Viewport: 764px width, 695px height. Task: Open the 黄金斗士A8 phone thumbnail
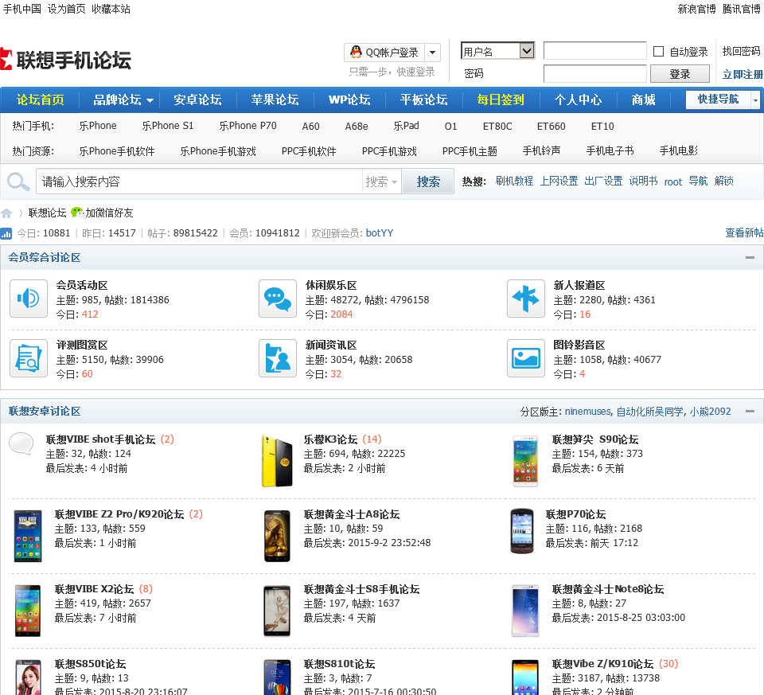tap(277, 536)
